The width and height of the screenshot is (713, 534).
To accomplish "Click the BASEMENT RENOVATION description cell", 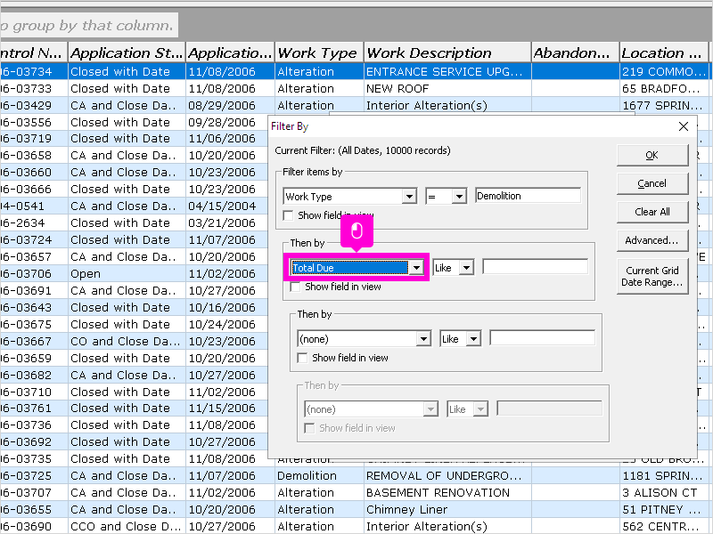I will coord(447,492).
